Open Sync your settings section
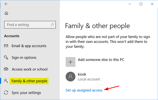The height and width of the screenshot is (100, 158). pos(26,93)
